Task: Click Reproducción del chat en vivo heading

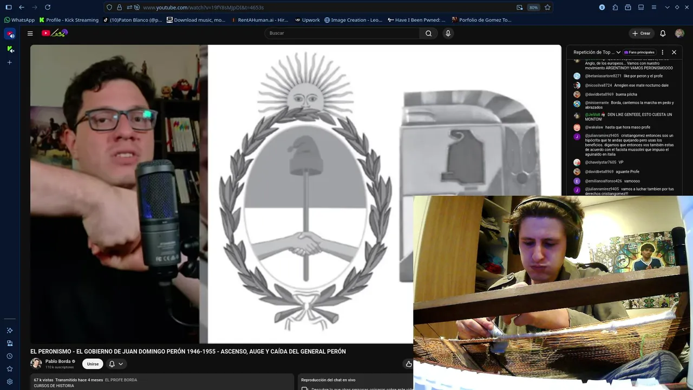Action: [x=328, y=380]
